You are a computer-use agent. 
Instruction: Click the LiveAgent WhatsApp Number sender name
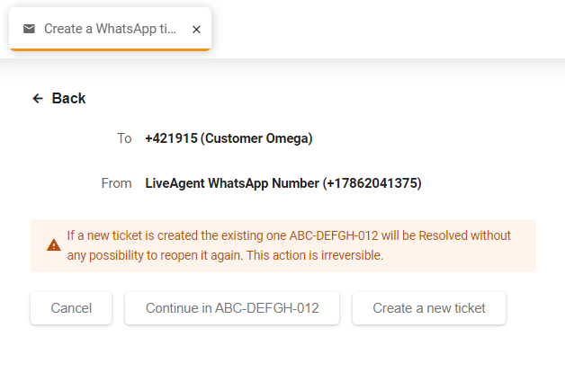pyautogui.click(x=232, y=183)
